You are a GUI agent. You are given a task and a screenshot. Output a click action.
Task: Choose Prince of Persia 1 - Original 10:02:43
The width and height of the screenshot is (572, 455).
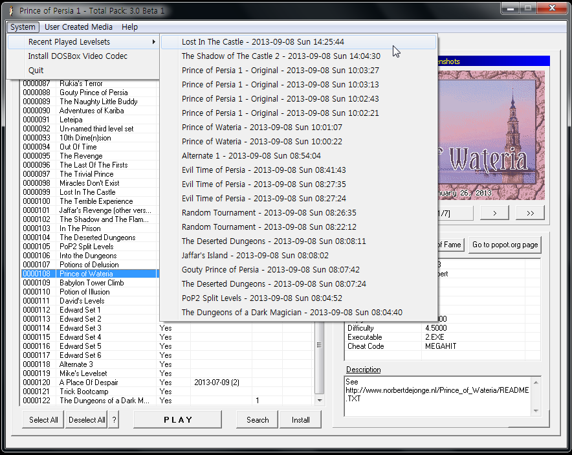pyautogui.click(x=298, y=99)
